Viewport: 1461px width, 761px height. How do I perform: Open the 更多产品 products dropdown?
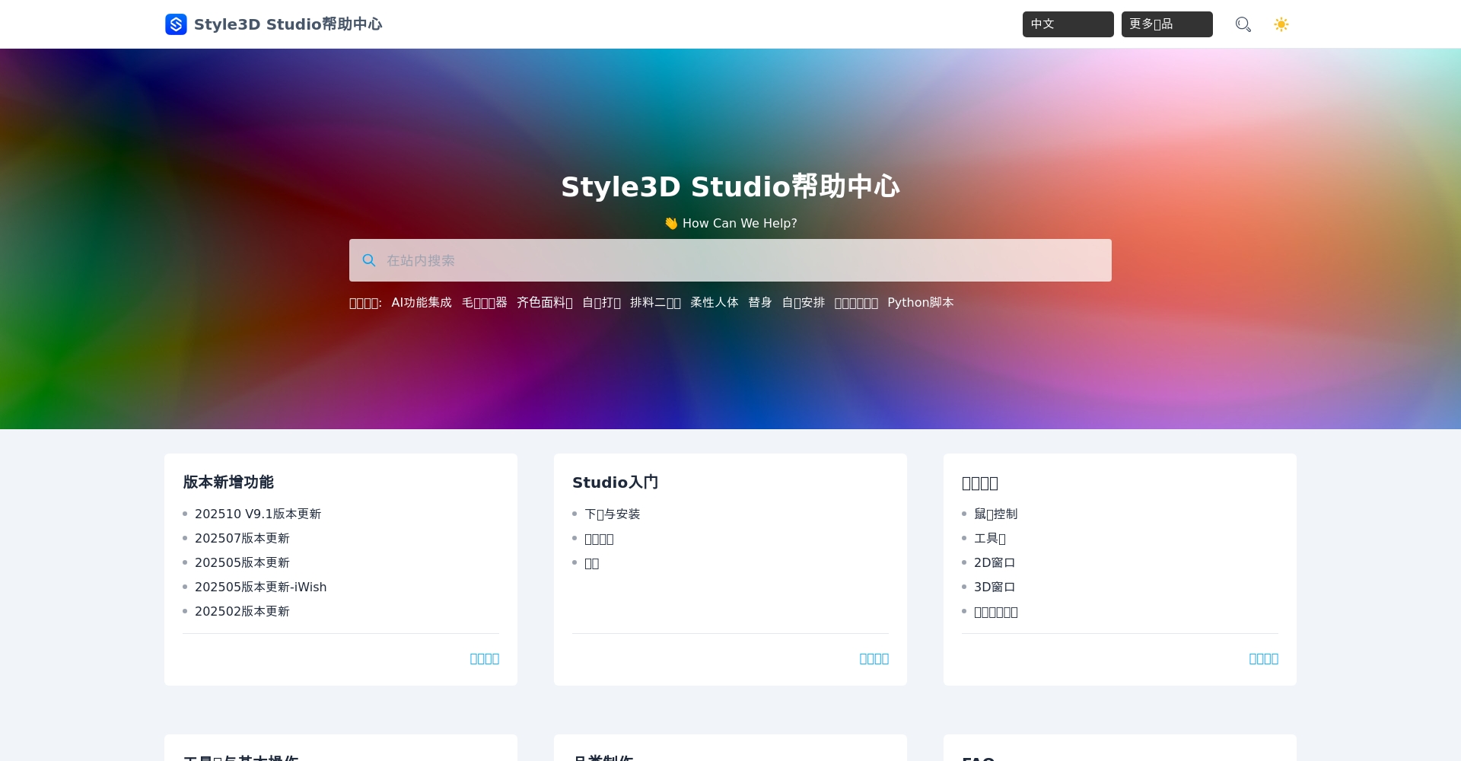(x=1167, y=24)
